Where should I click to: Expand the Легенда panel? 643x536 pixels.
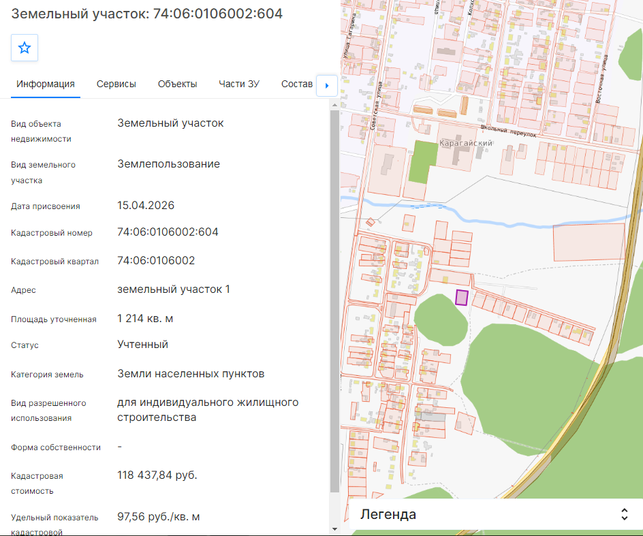point(624,514)
